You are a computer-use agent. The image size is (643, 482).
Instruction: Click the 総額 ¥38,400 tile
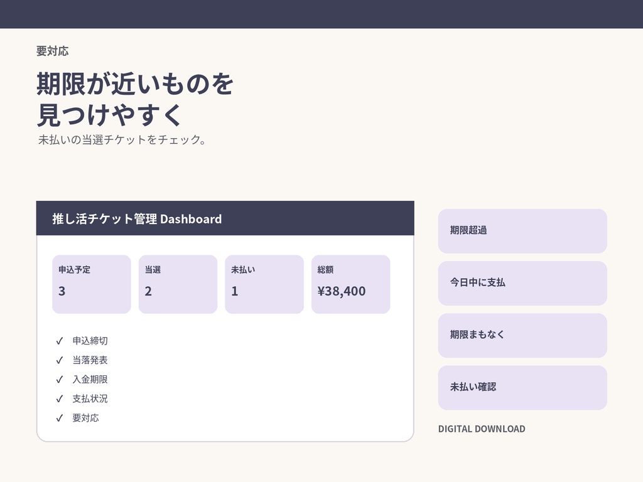(x=350, y=284)
